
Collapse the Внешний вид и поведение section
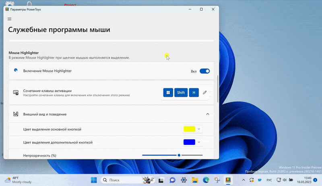[208, 114]
